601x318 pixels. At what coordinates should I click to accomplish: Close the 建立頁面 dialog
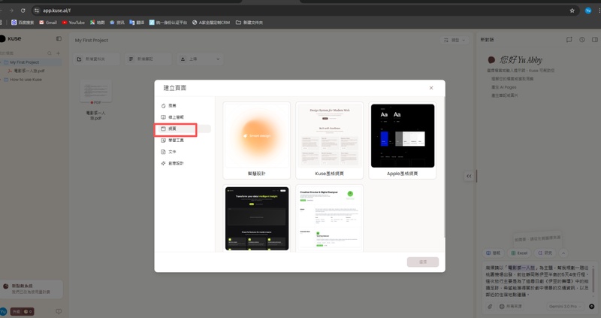[x=430, y=88]
